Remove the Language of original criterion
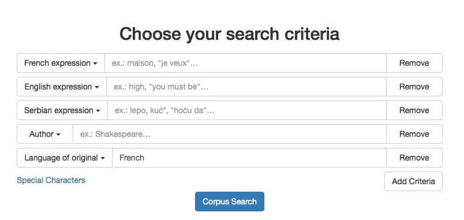Screen dimensions: 464x220 coord(414,158)
